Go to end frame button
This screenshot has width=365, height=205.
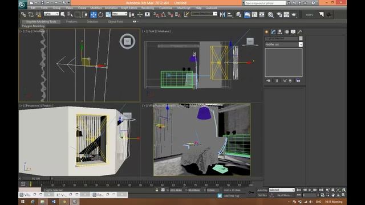[x=321, y=190]
